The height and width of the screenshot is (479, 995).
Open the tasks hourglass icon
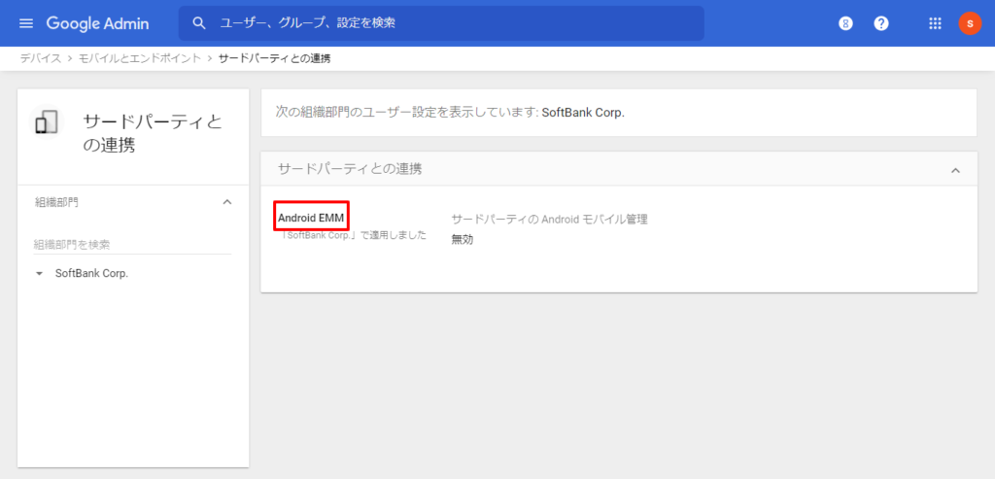[x=845, y=23]
